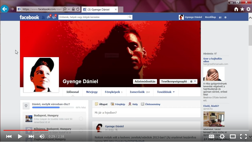The image size is (252, 142).
Task: Click the facebook logo
Action: 29,17
